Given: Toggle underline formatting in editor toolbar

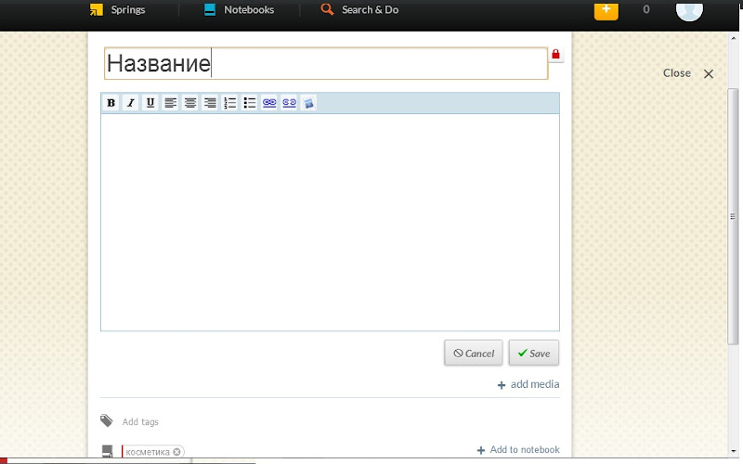Looking at the screenshot, I should [150, 103].
